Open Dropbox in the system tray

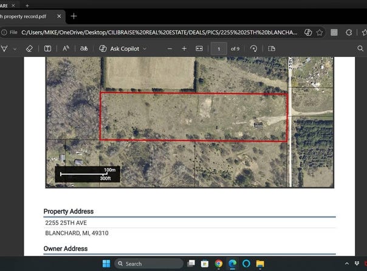pos(357,264)
